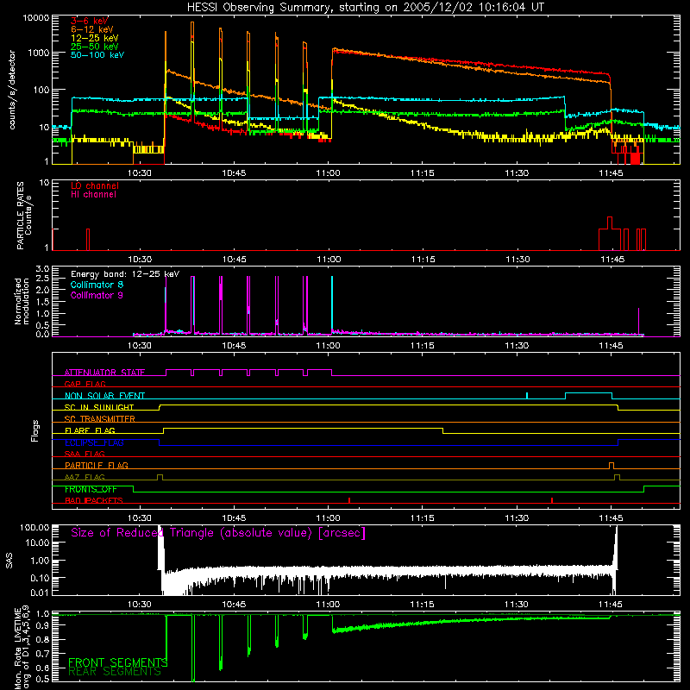Viewport: 690px width, 690px height.
Task: Click the 11:00 tick under the counts plot
Action: point(328,173)
